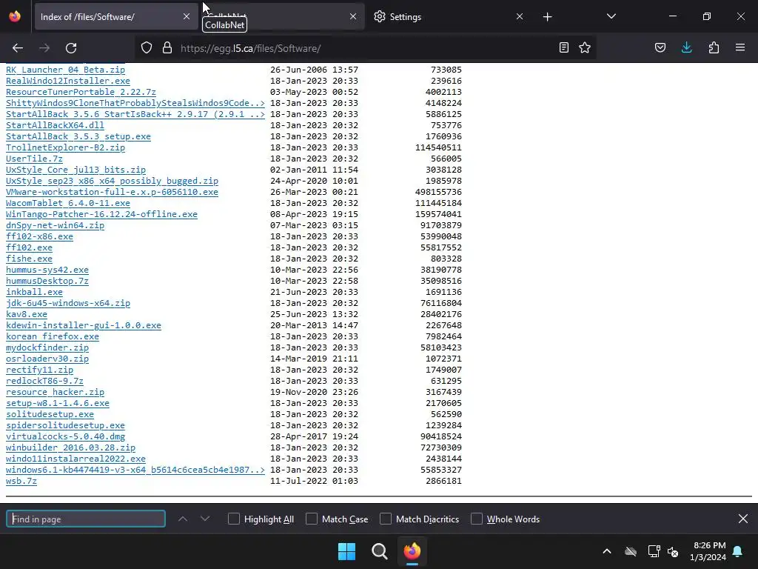Click the forward navigation arrow
The height and width of the screenshot is (569, 758).
tap(44, 48)
